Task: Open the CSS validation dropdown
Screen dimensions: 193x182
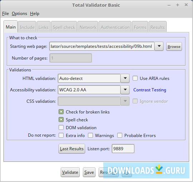Action: (x=89, y=101)
